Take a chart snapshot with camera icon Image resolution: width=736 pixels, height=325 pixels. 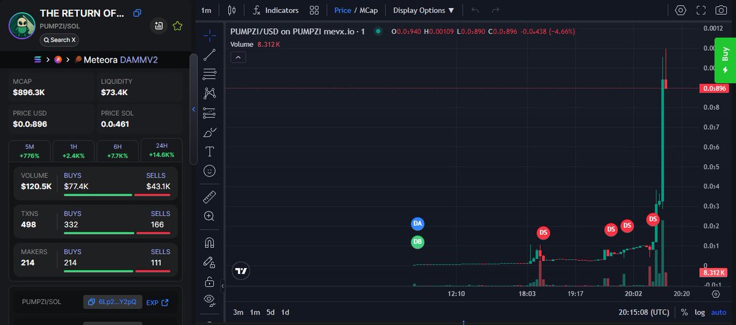pyautogui.click(x=721, y=10)
